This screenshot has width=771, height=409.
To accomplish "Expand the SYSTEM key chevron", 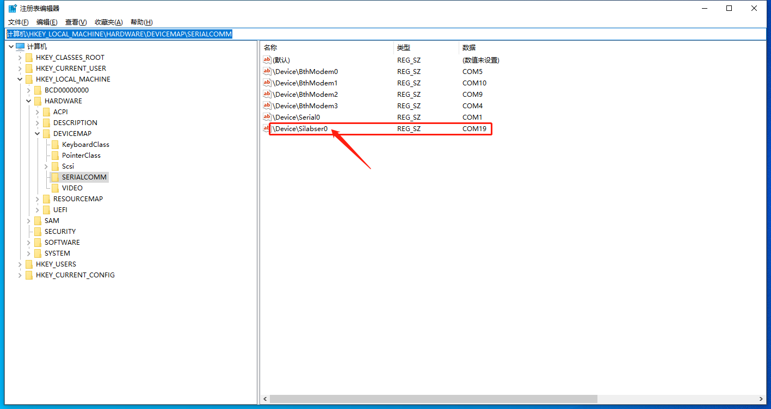I will [29, 253].
